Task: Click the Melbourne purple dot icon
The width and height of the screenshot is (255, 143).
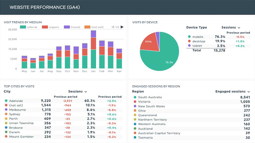Action: [6, 109]
